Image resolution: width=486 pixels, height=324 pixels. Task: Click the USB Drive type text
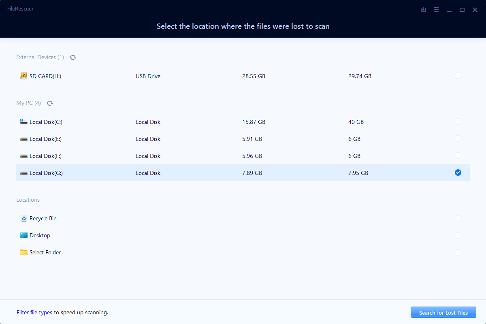(x=148, y=76)
